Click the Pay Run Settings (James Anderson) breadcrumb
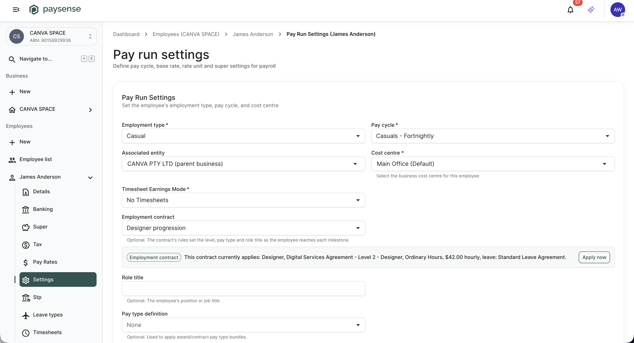The image size is (634, 343). [331, 34]
